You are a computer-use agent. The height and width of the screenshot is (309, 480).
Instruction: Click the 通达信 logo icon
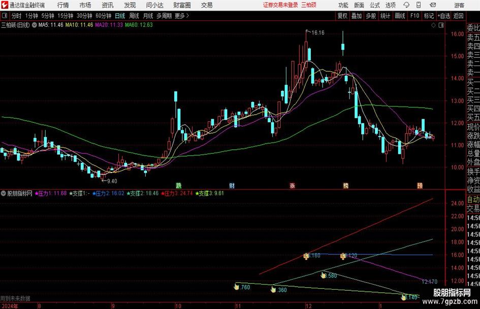pyautogui.click(x=5, y=5)
